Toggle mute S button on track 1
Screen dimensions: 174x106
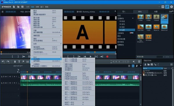4,77
